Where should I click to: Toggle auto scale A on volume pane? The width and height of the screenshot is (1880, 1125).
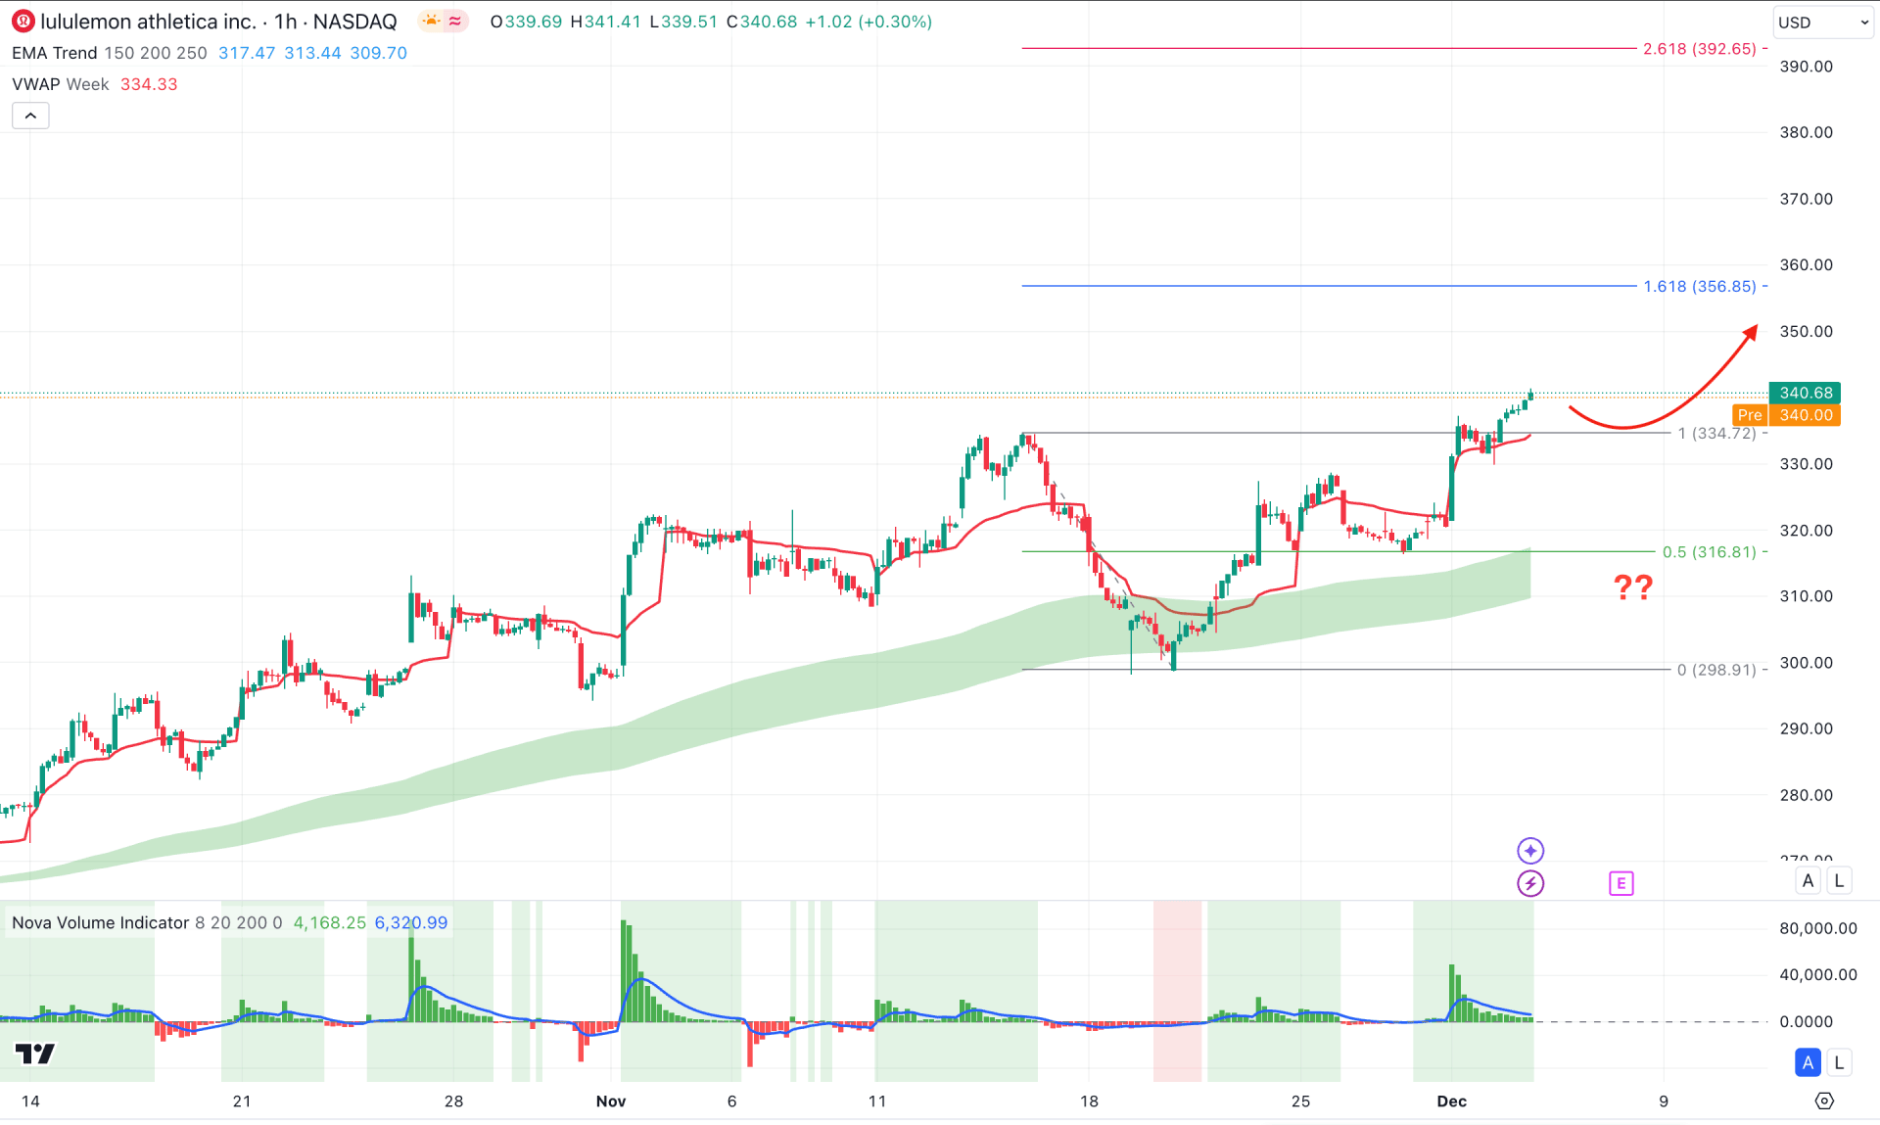click(x=1808, y=1062)
